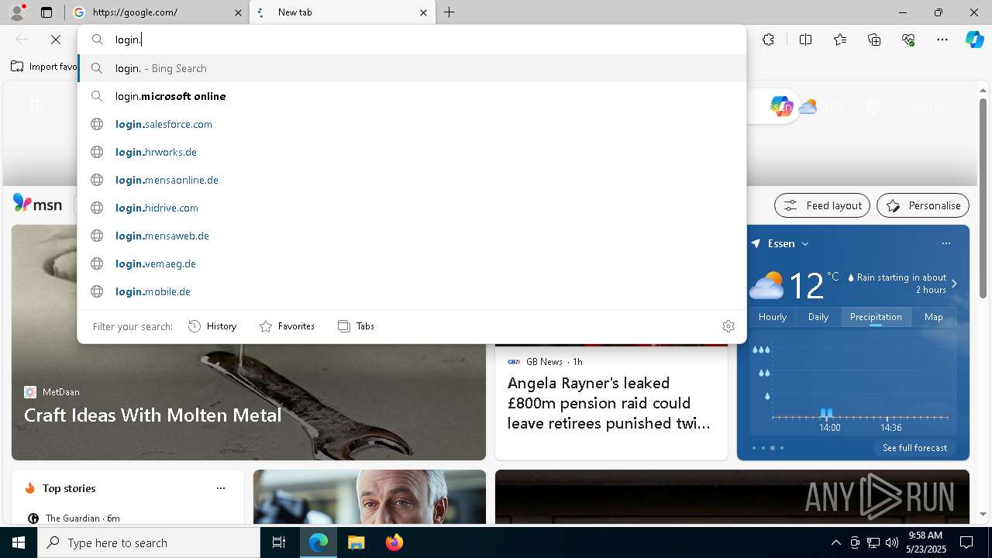Click the address bar containing 'login.'

tap(412, 40)
